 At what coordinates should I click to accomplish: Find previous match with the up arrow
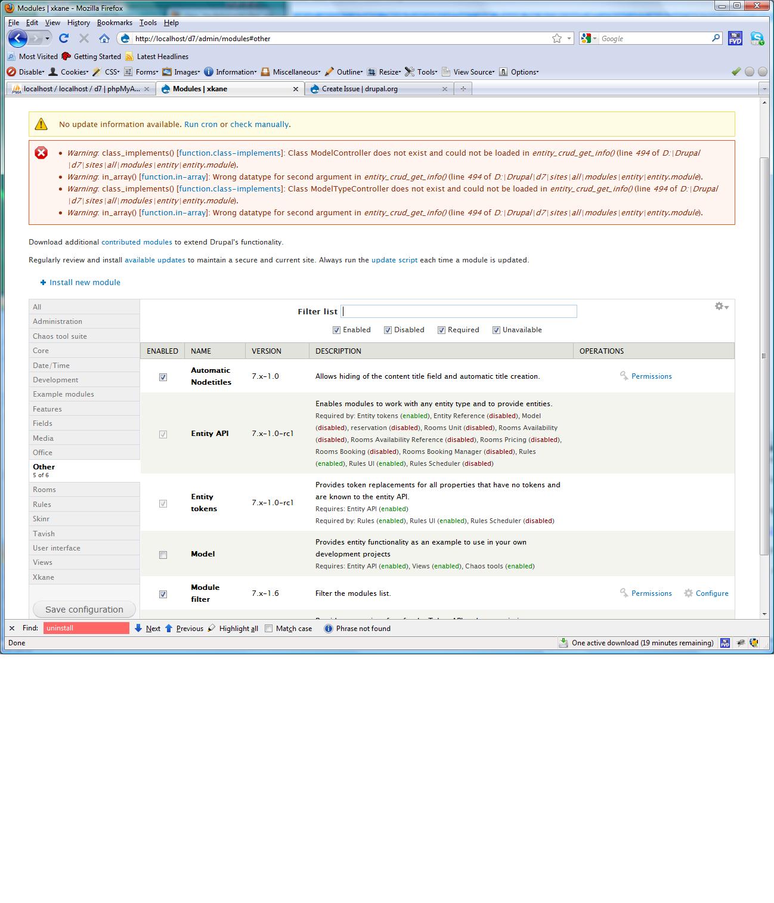click(x=169, y=628)
